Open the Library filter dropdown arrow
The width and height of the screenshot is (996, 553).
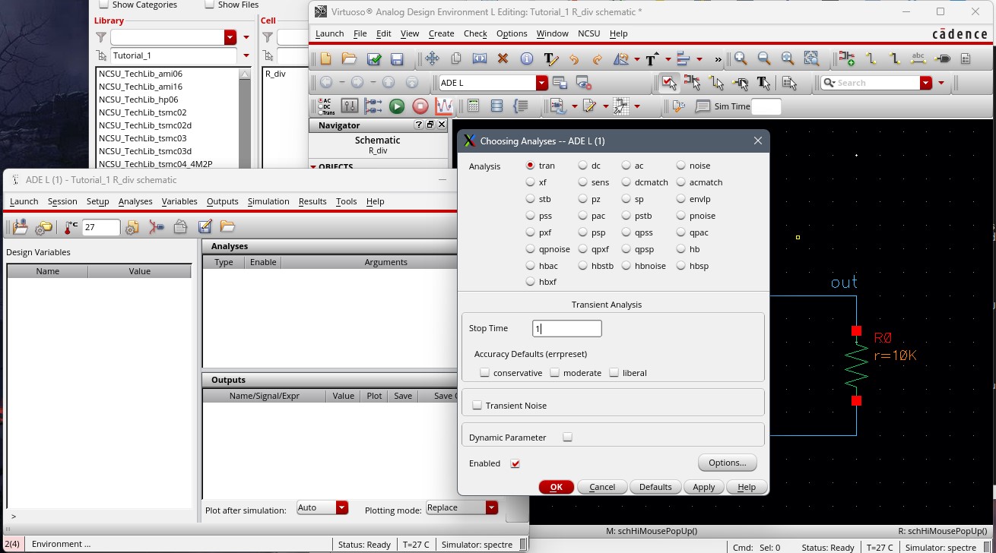230,37
